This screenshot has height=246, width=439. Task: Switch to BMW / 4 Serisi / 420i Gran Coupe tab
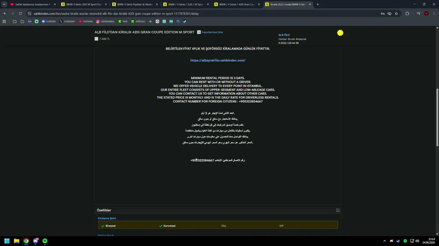coord(237,4)
